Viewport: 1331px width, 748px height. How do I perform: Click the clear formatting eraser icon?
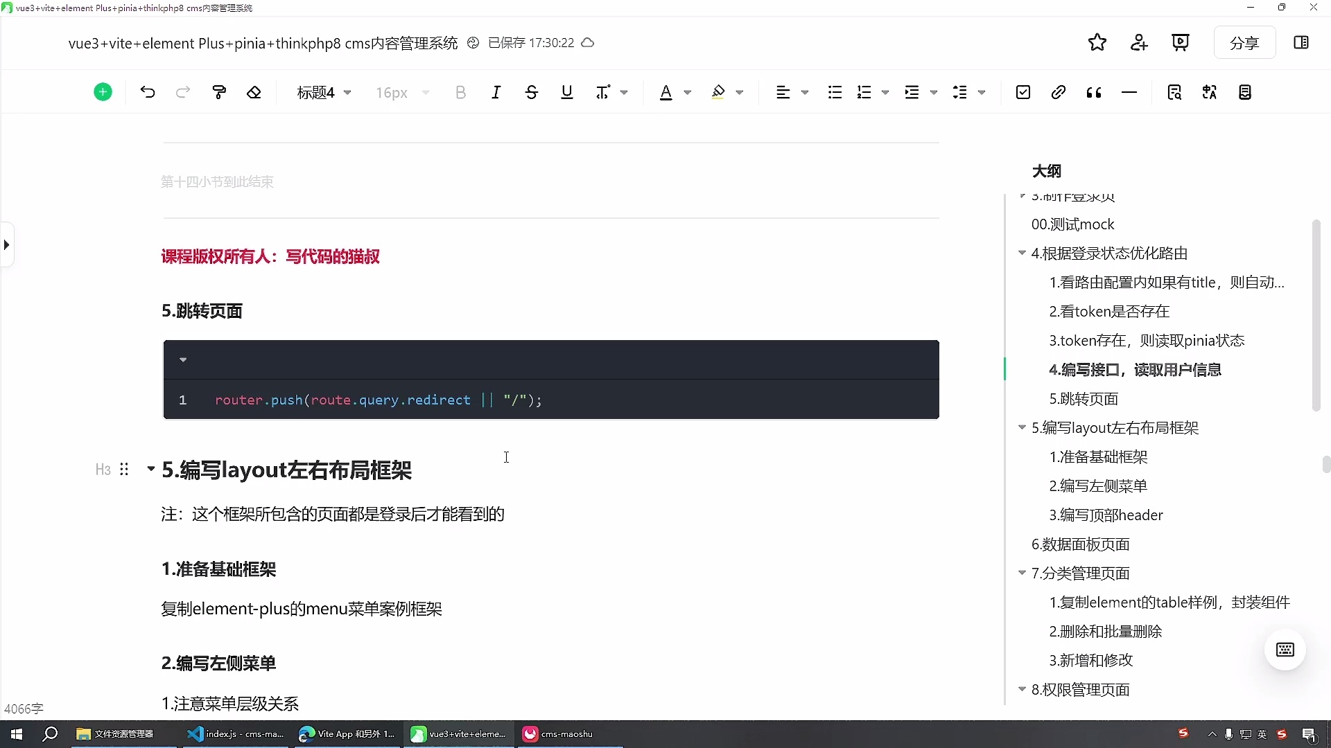tap(254, 92)
